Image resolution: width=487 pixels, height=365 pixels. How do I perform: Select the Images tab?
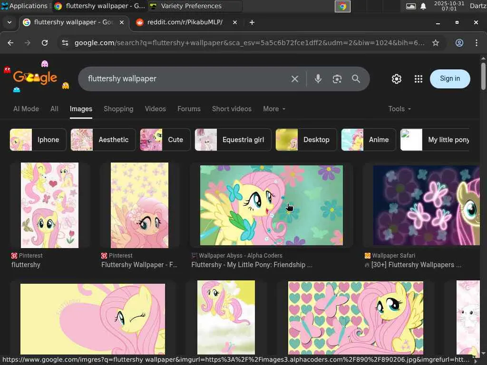[81, 109]
